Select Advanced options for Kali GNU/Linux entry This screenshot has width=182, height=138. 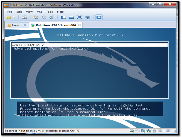(51, 49)
